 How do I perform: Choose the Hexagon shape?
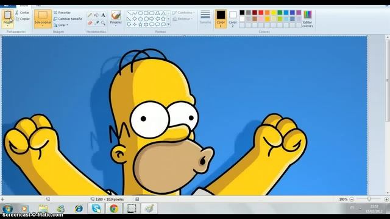point(146,19)
